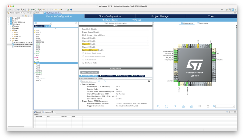Select RCC in the peripheral list

tap(38, 54)
